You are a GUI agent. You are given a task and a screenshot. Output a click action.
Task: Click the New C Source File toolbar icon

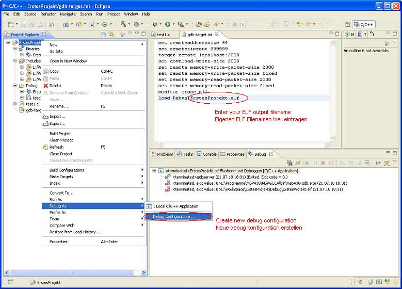(x=92, y=24)
